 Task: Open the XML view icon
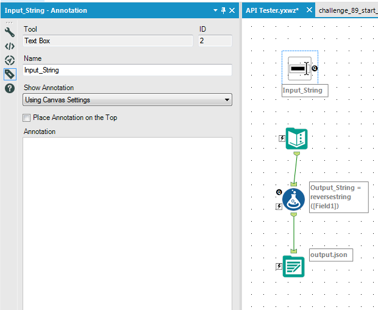point(10,46)
